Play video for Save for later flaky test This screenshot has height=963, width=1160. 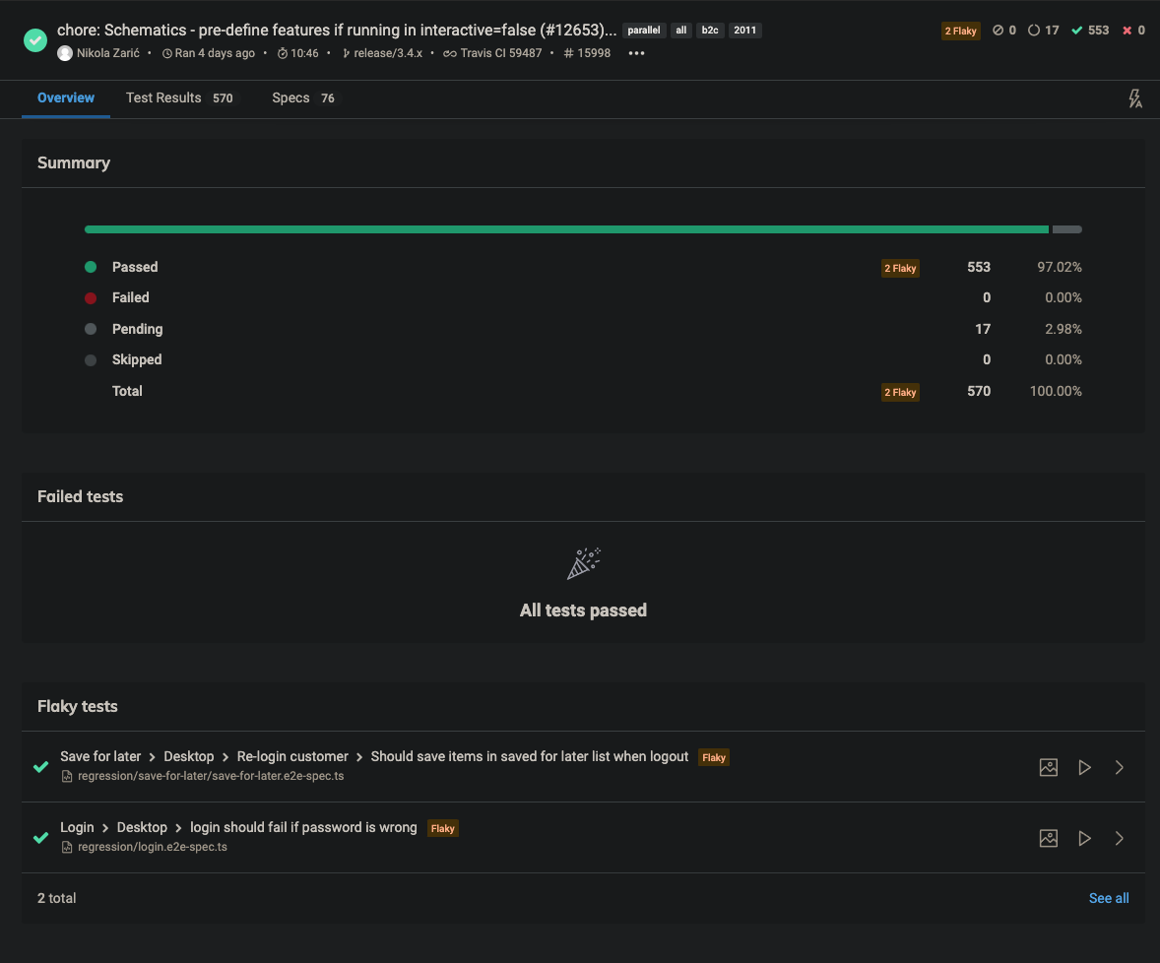click(1084, 768)
